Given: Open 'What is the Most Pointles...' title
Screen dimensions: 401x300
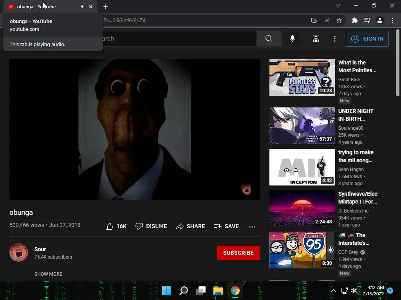Looking at the screenshot, I should [357, 66].
